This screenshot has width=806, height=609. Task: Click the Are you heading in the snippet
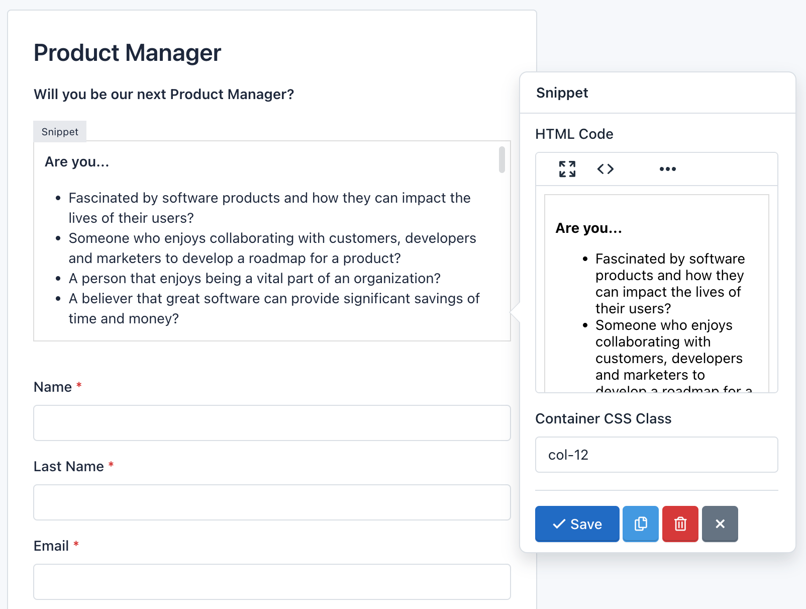[x=76, y=161]
